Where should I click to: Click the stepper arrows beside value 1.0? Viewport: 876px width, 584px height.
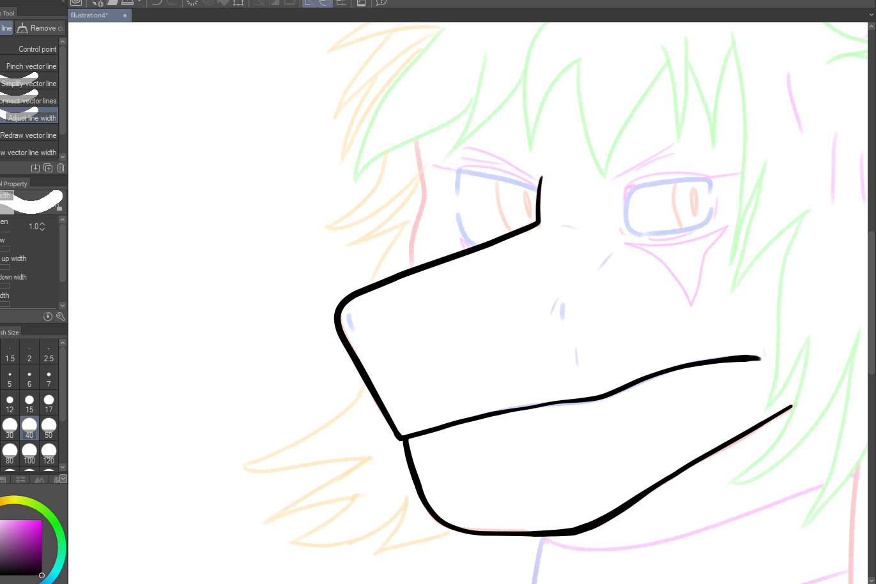point(42,227)
